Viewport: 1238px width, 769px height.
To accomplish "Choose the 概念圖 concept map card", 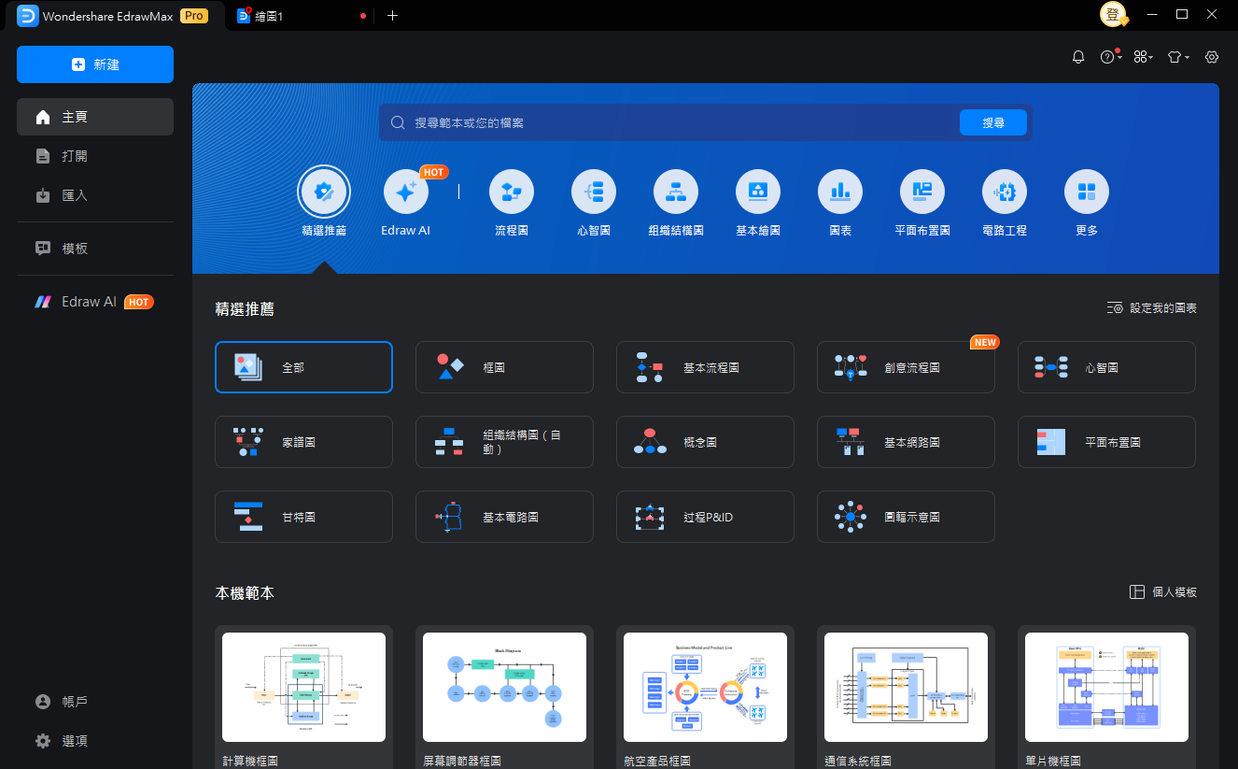I will [705, 442].
